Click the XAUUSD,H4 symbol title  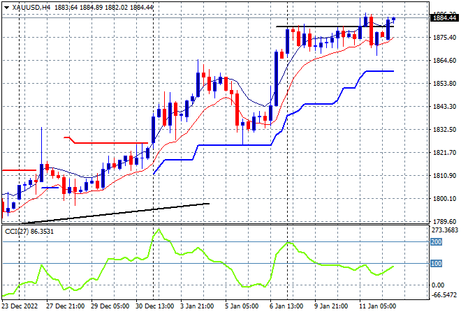coord(31,8)
